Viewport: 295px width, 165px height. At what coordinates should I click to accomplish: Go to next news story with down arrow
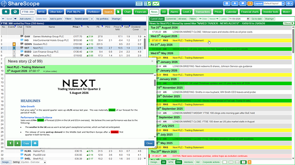pyautogui.click(x=17, y=143)
